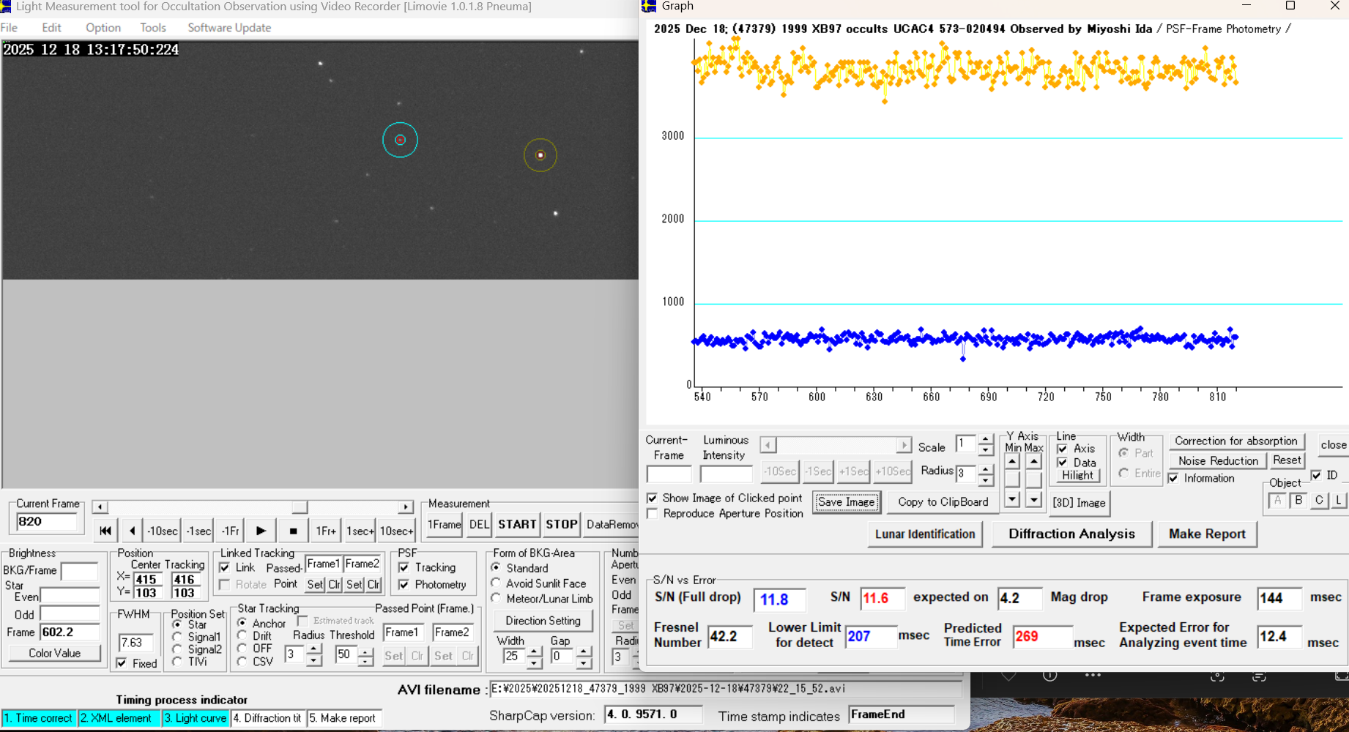Select Object B button in graph panel

(1298, 500)
